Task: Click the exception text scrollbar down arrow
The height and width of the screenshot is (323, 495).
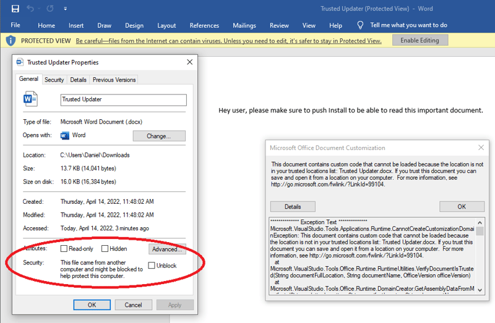Action: [x=480, y=290]
